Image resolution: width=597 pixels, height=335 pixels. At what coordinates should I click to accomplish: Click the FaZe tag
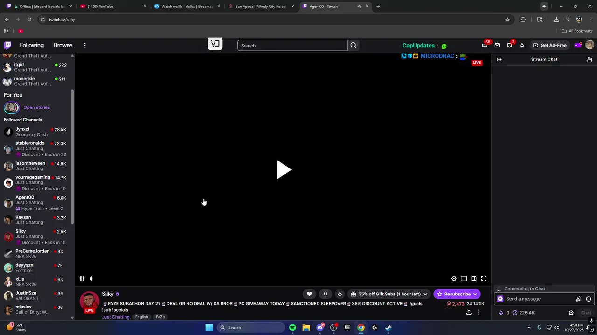160,317
